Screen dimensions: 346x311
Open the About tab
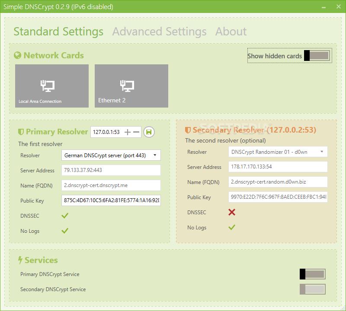pyautogui.click(x=231, y=32)
